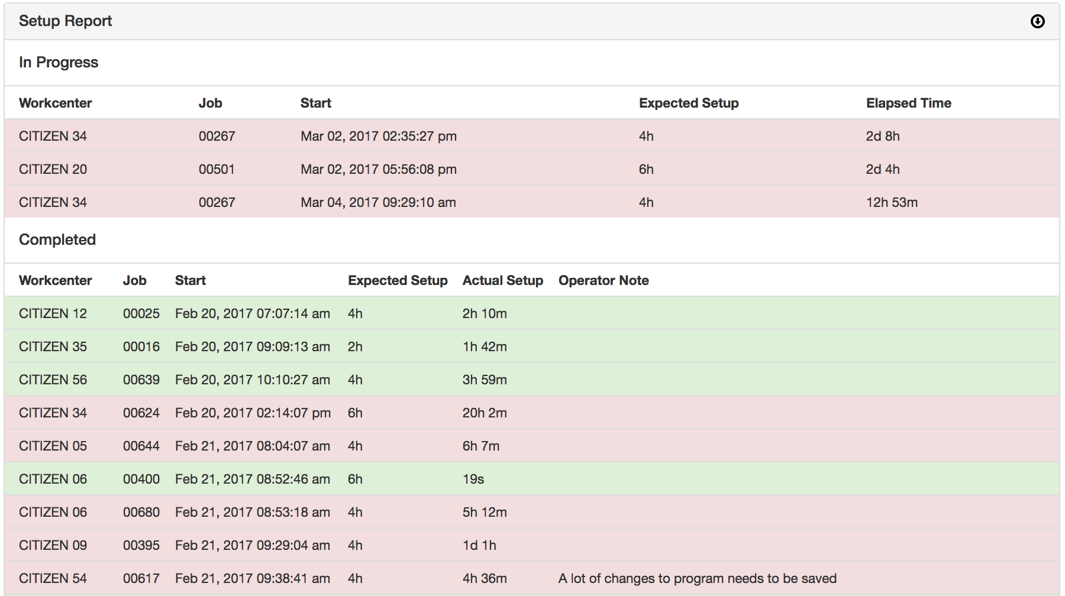Sort by the Elapsed Time column
The image size is (1065, 596).
pyautogui.click(x=908, y=103)
